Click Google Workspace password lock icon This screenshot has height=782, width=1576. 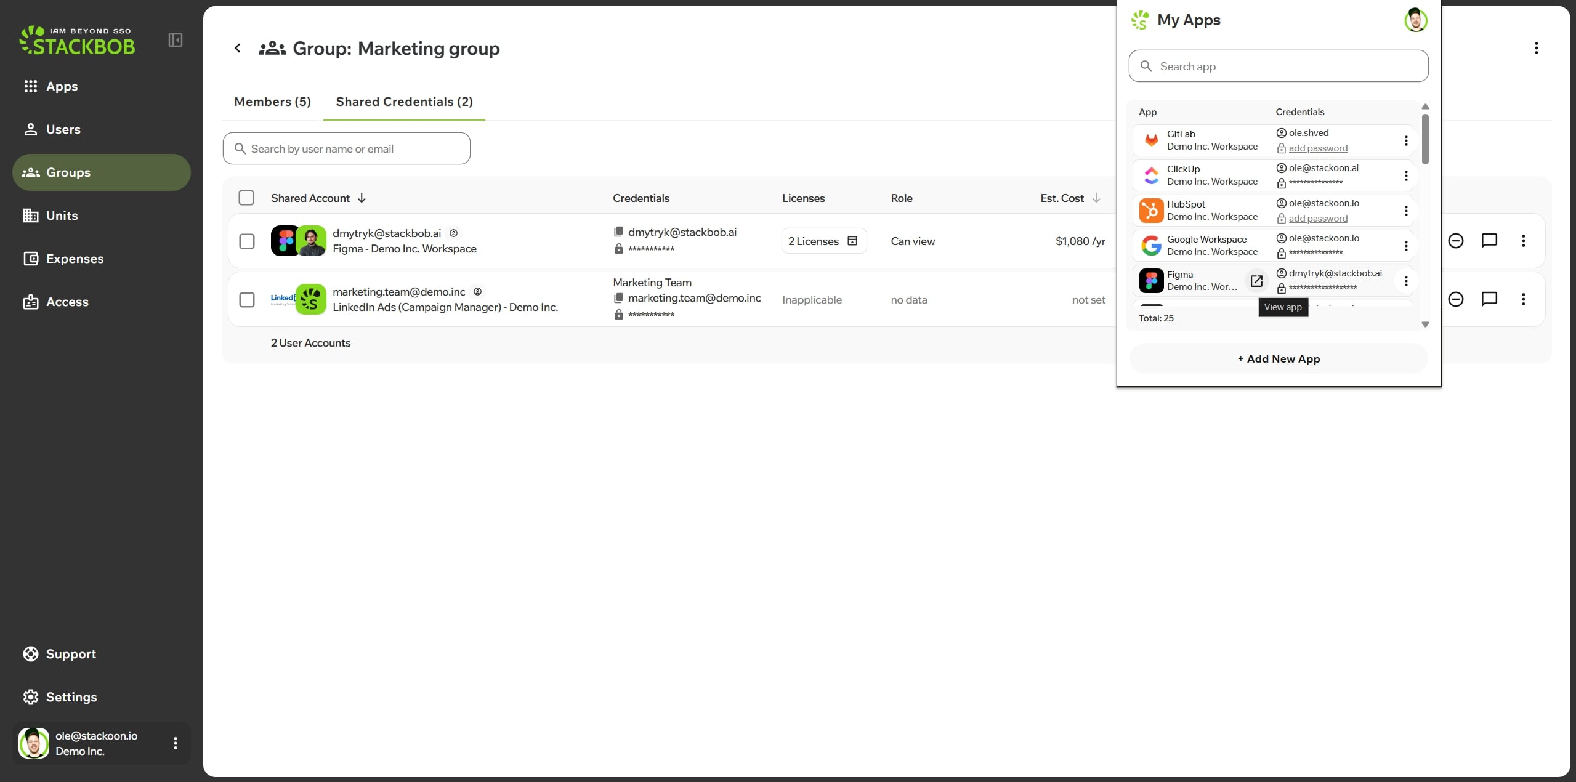(1282, 253)
